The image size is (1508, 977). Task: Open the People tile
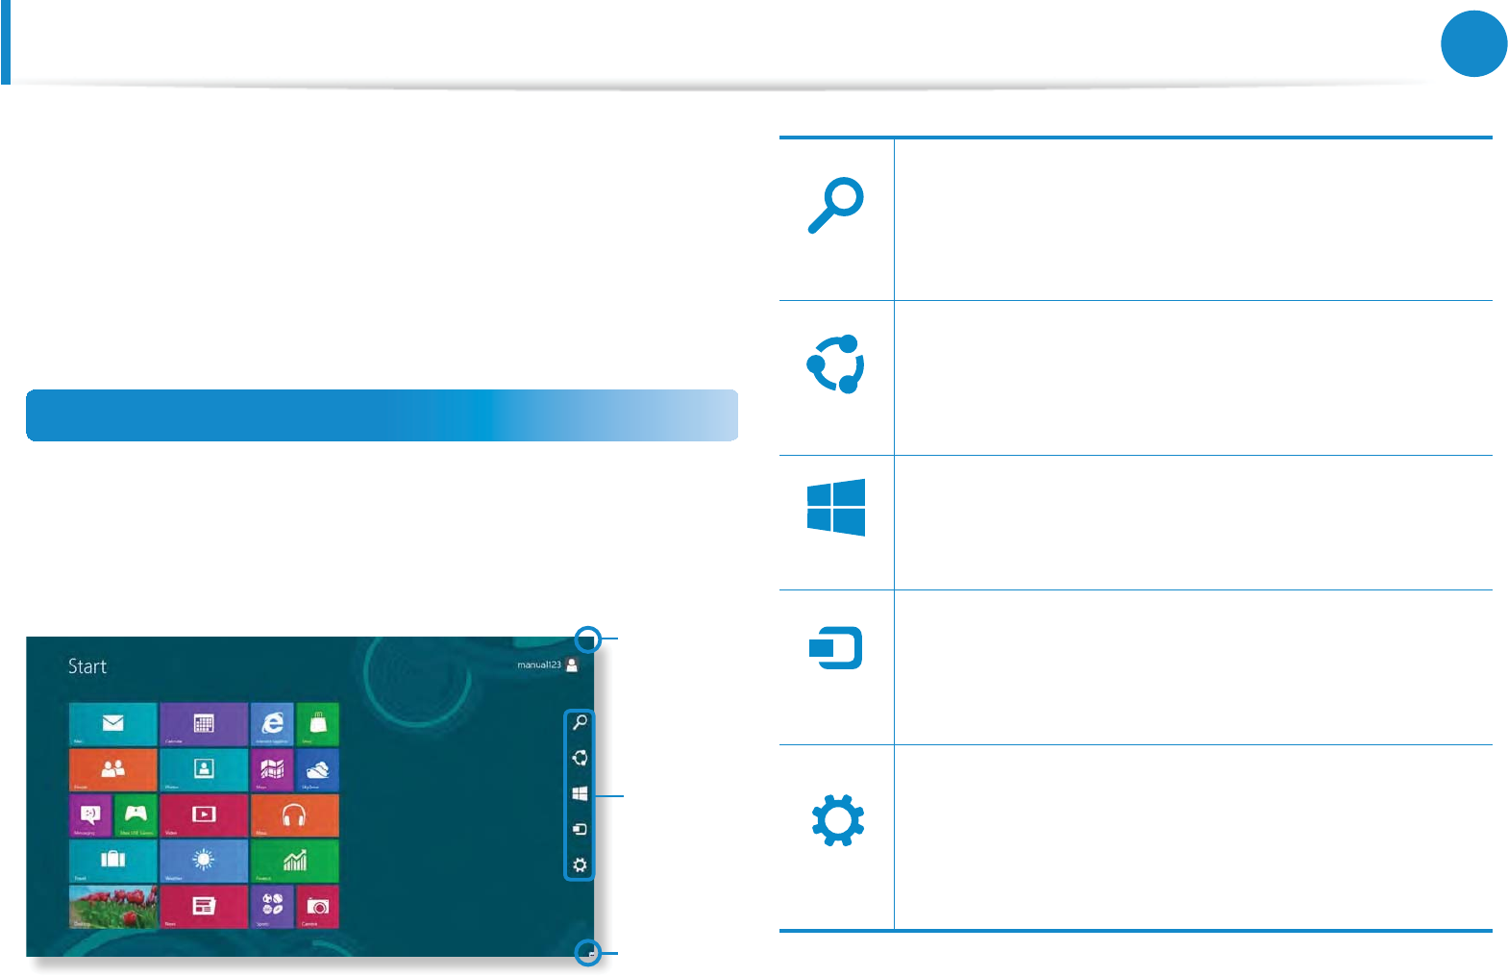[x=112, y=769]
